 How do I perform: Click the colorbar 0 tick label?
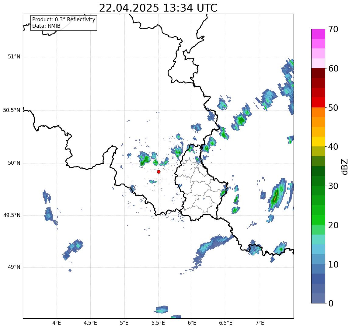pyautogui.click(x=331, y=303)
